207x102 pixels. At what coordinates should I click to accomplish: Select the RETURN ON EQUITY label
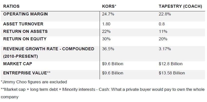pyautogui.click(x=25, y=39)
